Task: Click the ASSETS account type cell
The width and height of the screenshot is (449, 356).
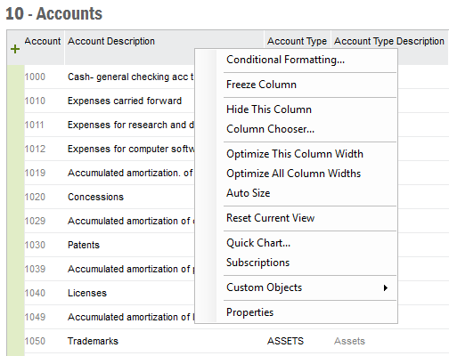Action: coord(285,341)
